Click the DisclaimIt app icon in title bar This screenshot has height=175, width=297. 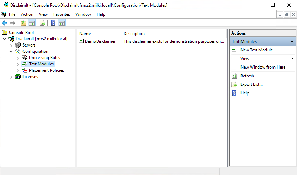(x=6, y=5)
